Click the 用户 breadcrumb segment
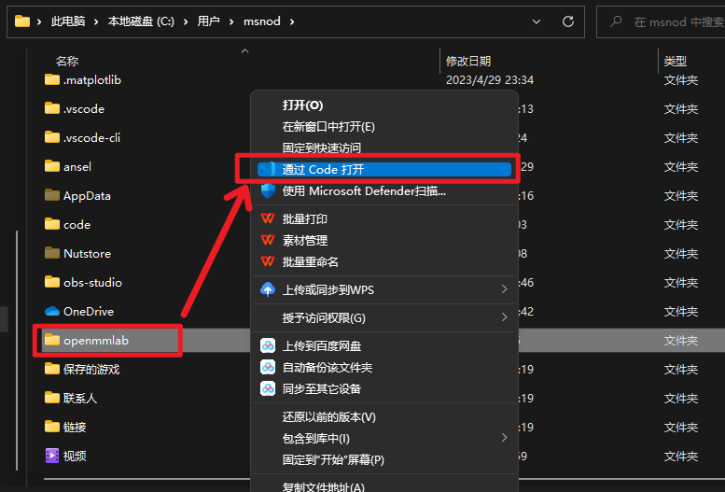 pos(209,21)
